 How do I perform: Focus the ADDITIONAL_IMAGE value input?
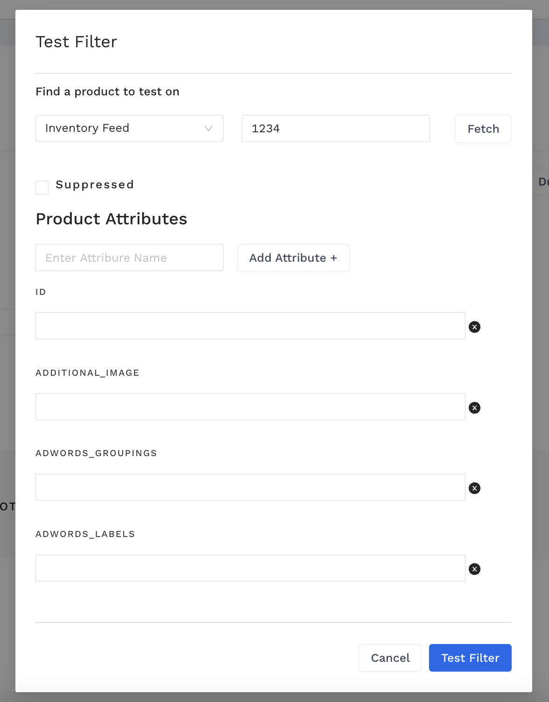[x=250, y=407]
